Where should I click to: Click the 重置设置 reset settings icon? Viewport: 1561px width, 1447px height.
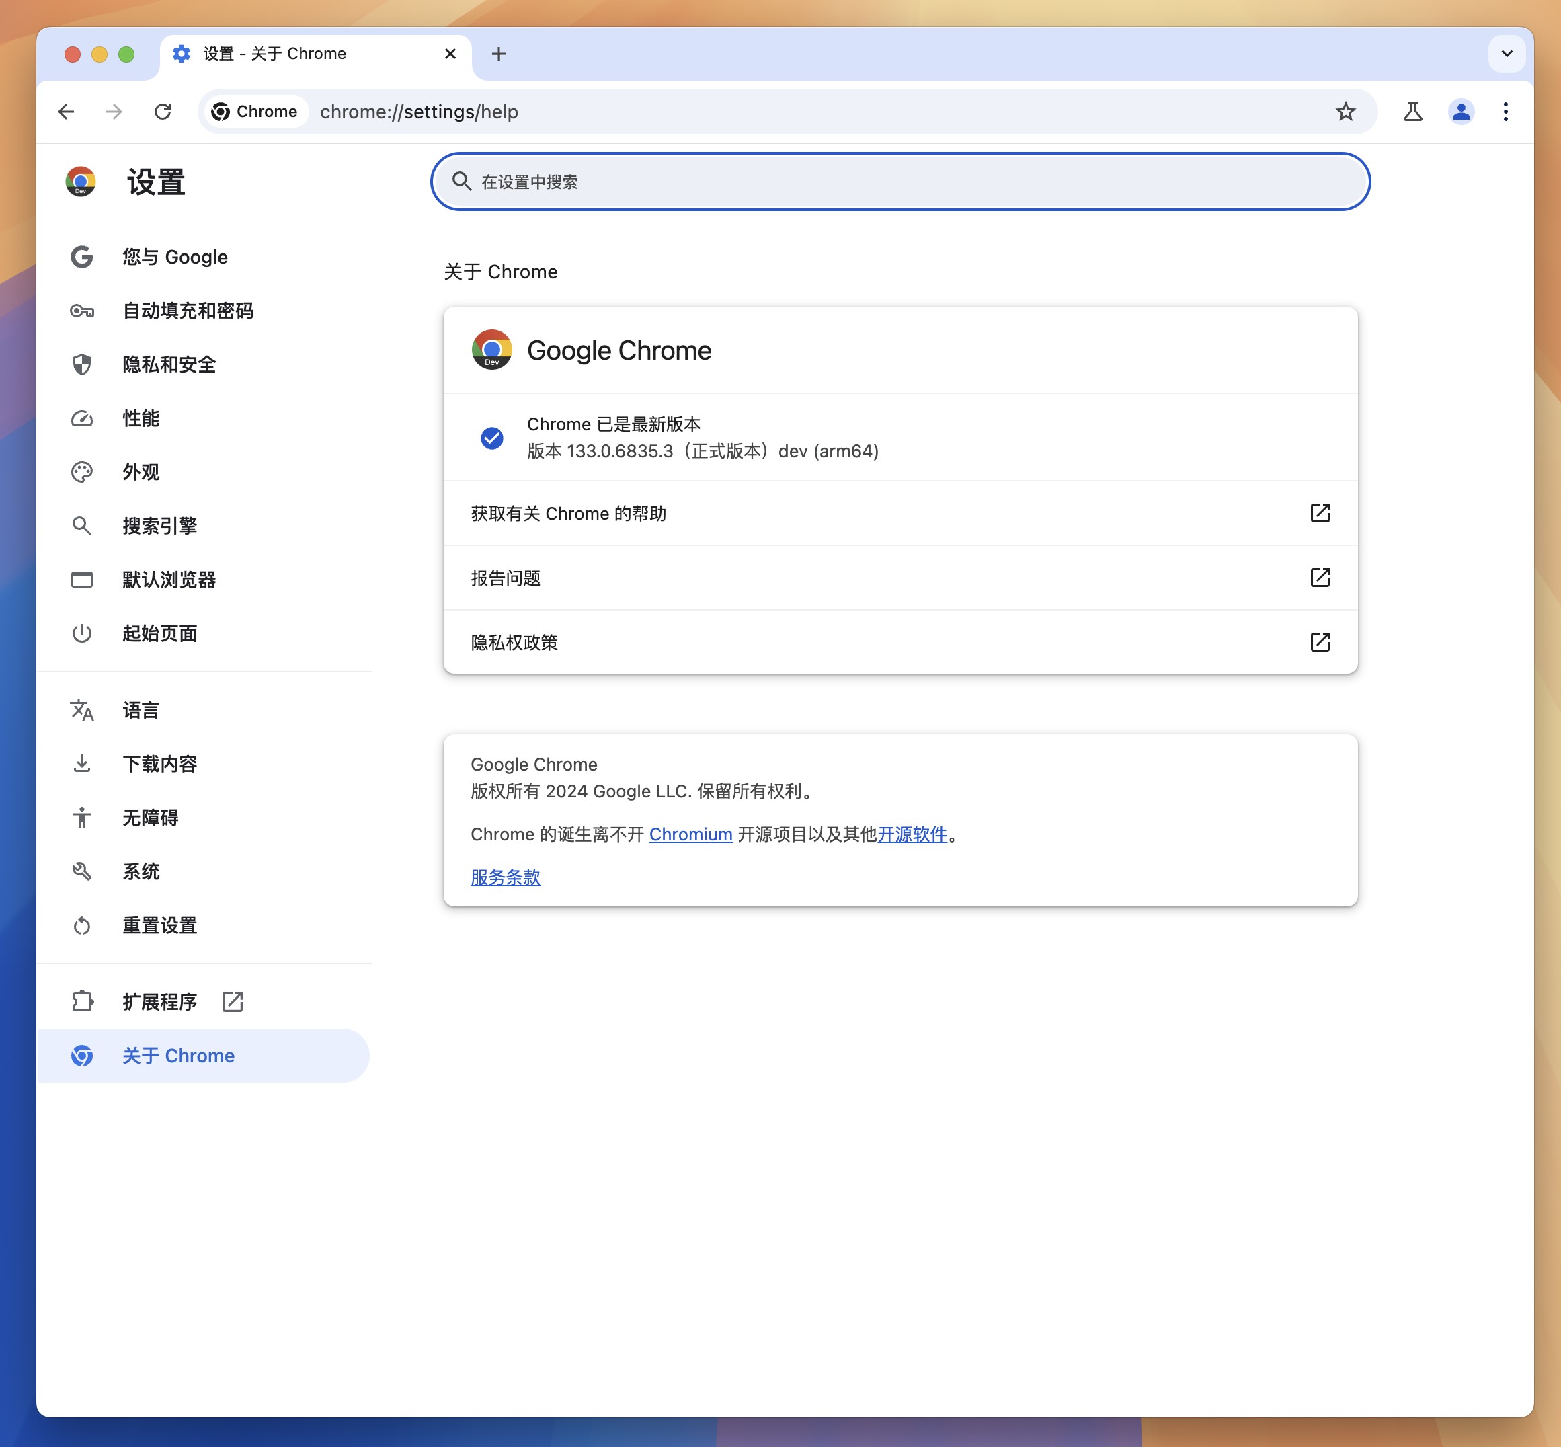point(83,925)
